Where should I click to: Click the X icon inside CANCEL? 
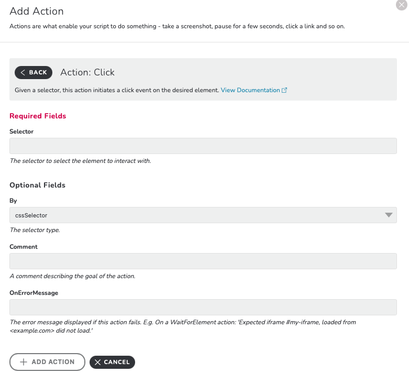click(97, 363)
